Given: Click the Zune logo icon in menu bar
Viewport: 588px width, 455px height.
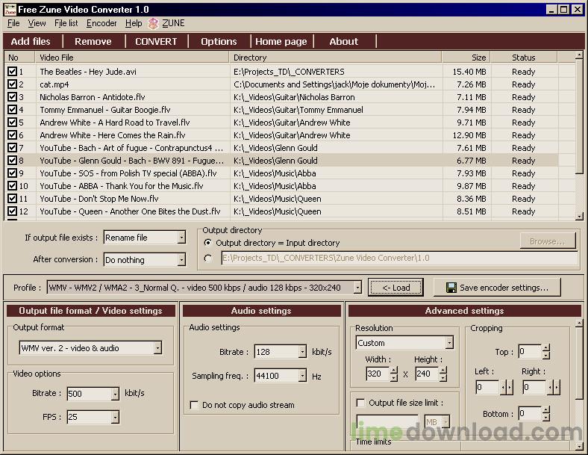Looking at the screenshot, I should 153,24.
